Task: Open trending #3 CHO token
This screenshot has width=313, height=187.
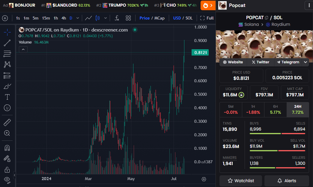Action: point(175,5)
